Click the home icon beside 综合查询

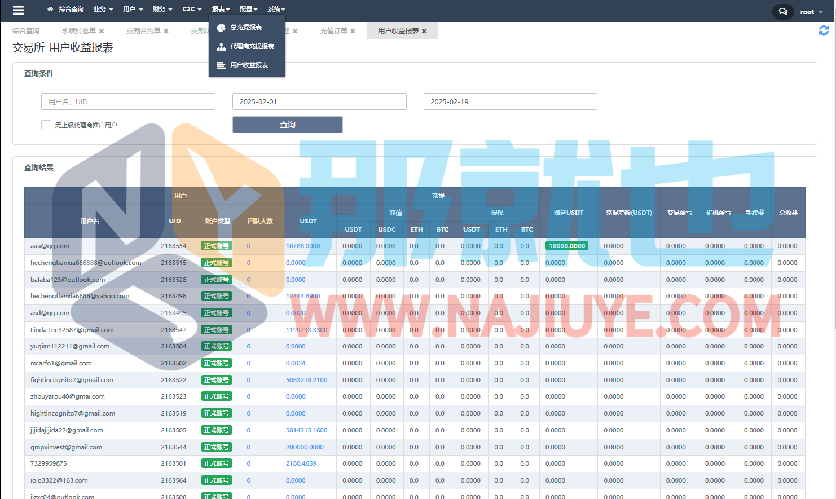pos(50,10)
